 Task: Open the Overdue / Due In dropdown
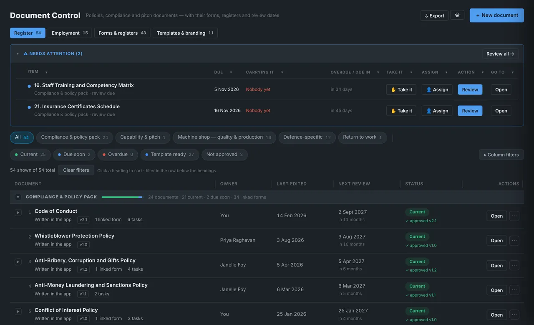point(378,72)
